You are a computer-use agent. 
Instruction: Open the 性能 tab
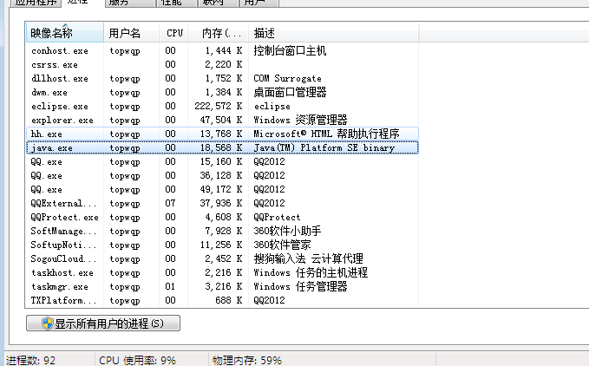(x=177, y=3)
